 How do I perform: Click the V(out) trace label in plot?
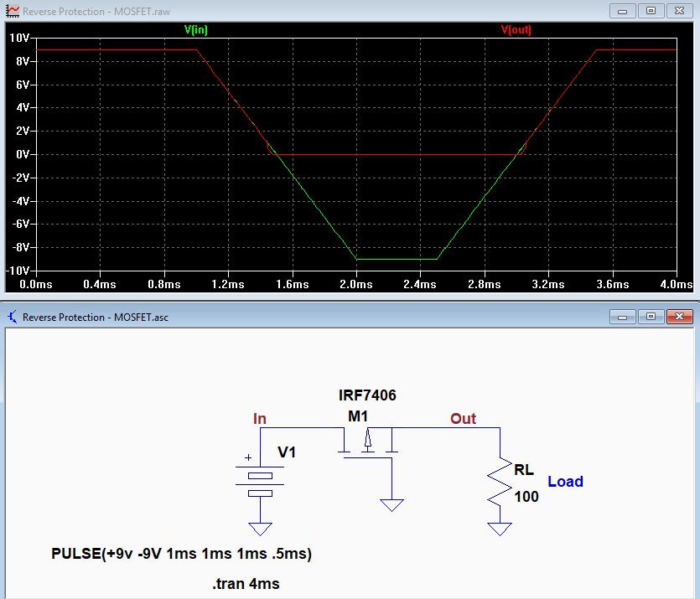point(516,30)
